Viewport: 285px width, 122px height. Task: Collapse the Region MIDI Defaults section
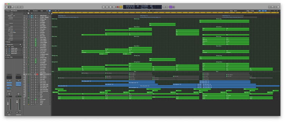(x=6, y=11)
